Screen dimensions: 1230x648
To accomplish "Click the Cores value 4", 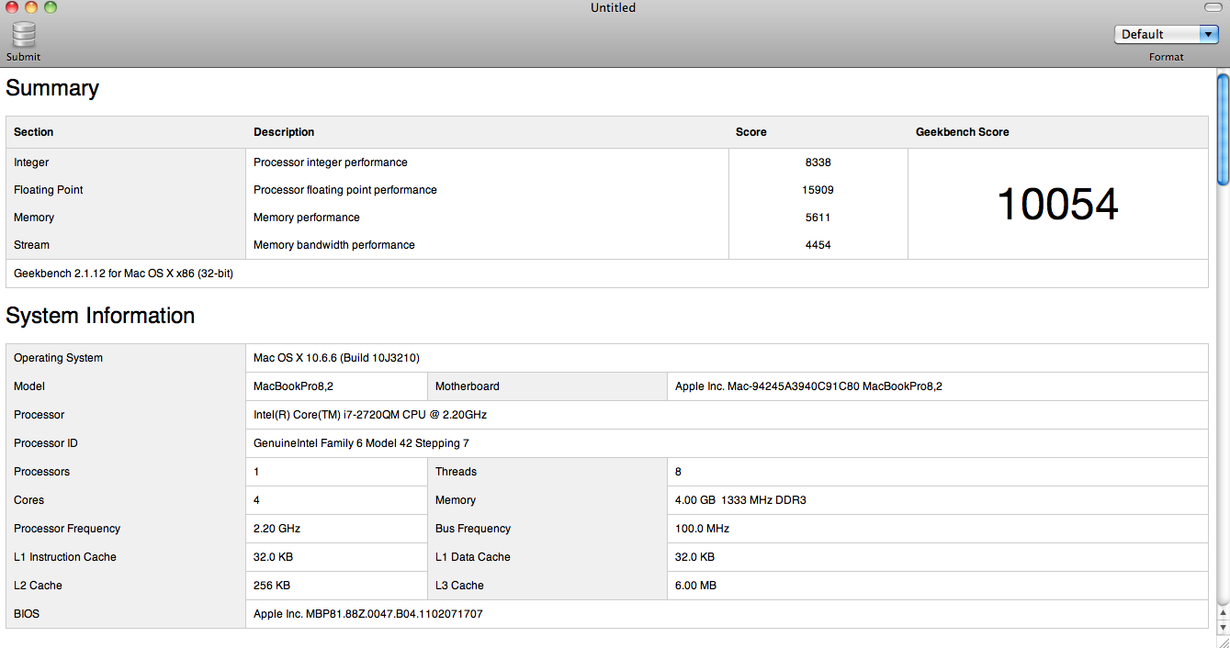I will click(x=257, y=500).
